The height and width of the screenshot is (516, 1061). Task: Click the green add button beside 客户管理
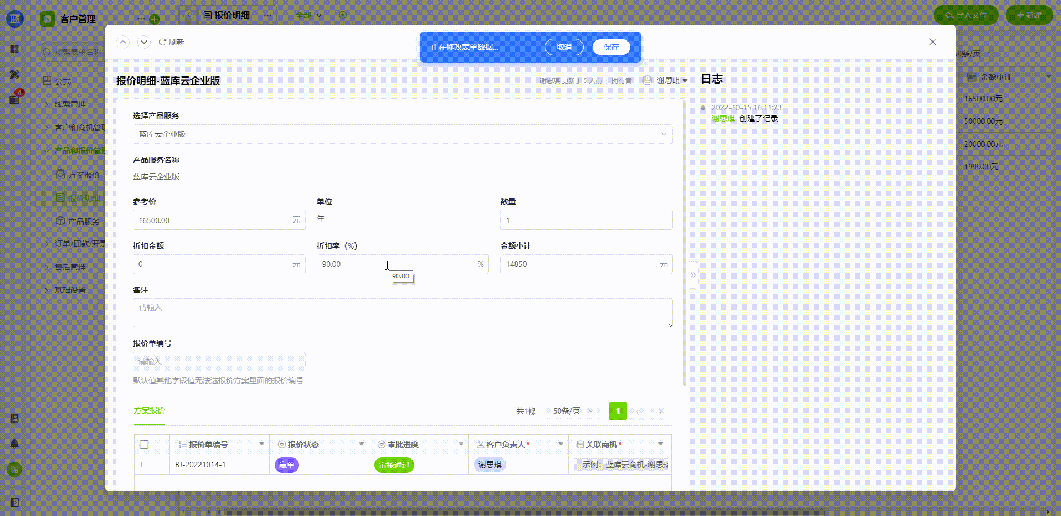pos(154,19)
